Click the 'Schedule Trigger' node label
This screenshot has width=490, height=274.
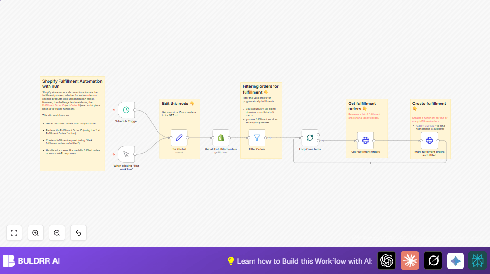tap(126, 121)
